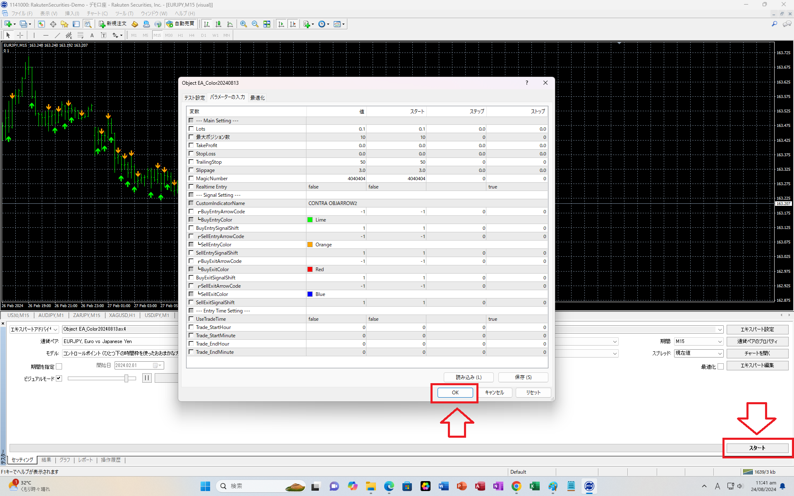The height and width of the screenshot is (496, 794).
Task: Select the text label tool (A)
Action: 92,36
